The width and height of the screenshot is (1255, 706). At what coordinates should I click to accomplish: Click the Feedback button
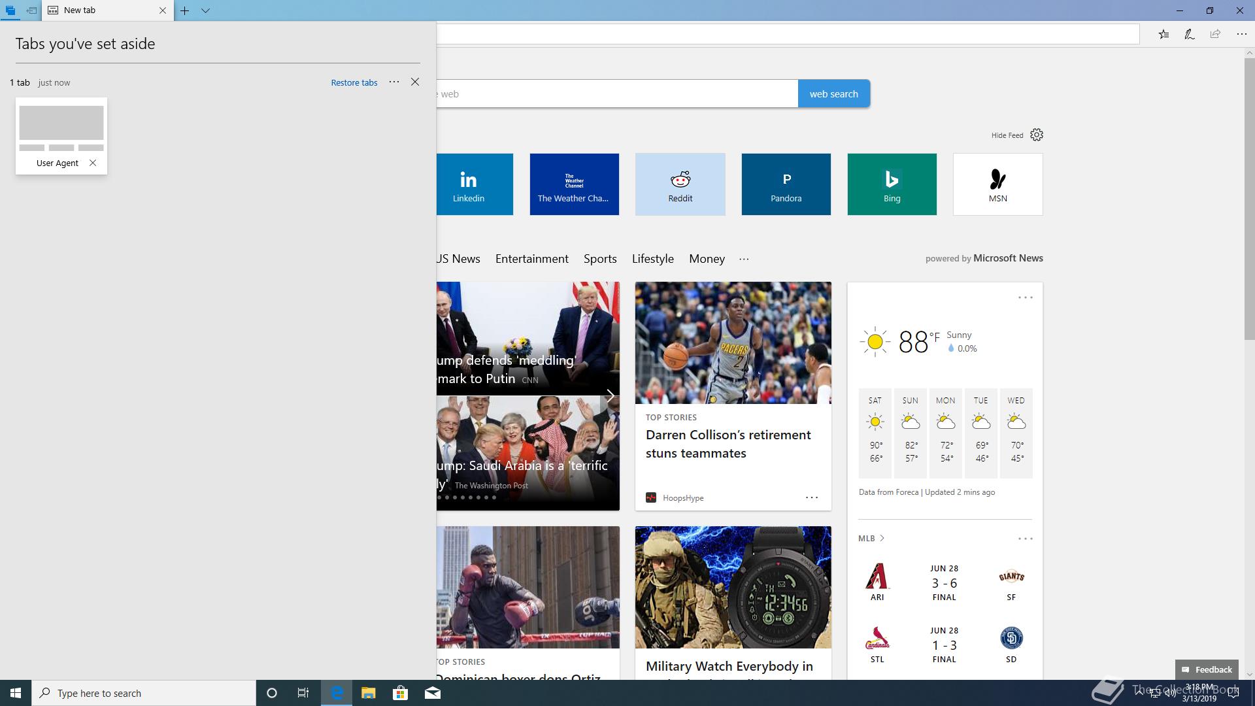tap(1207, 669)
